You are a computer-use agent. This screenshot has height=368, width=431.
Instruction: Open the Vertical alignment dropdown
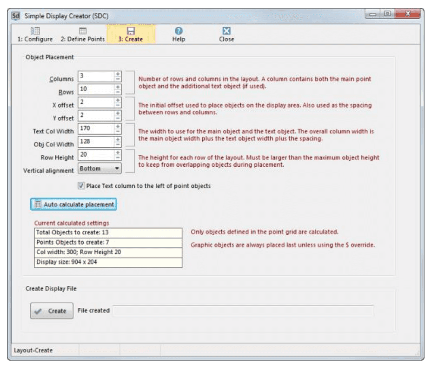(x=116, y=169)
